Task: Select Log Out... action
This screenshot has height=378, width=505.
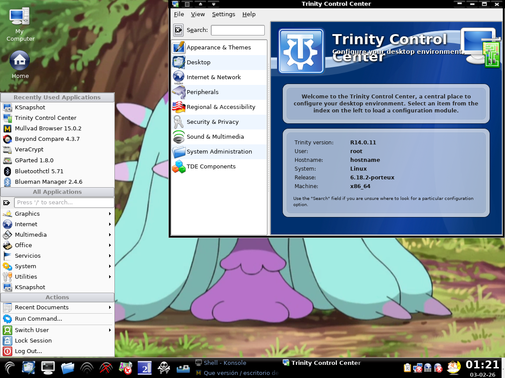Action: tap(57, 351)
